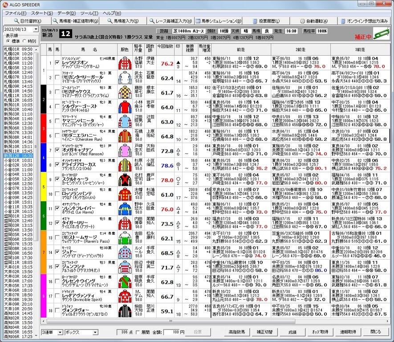Click the 前走 column header

241,49
